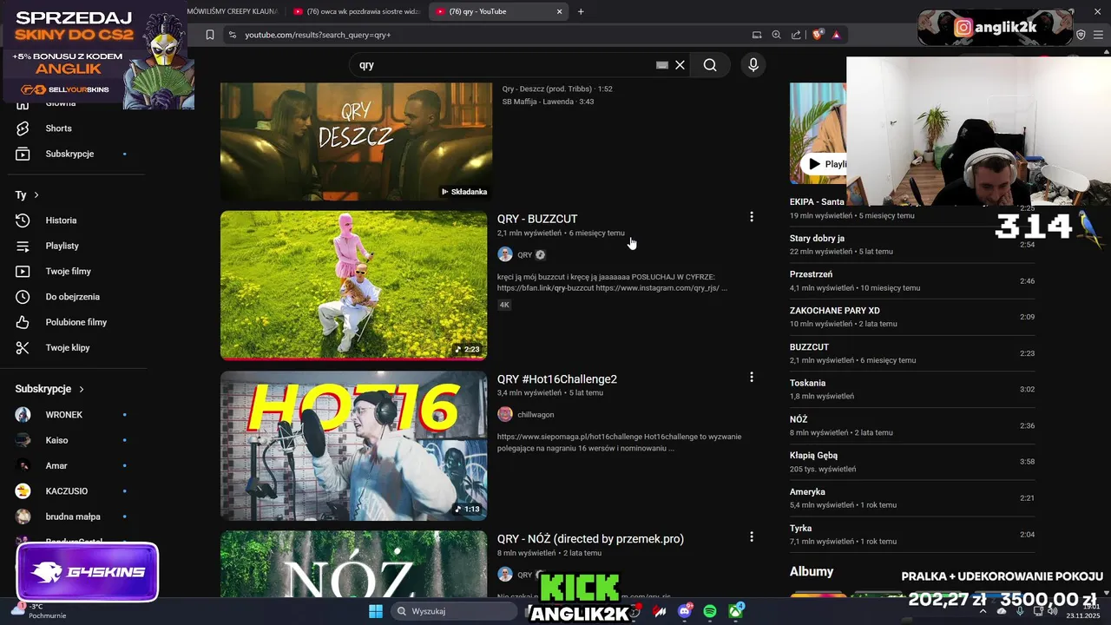Switch to the 'owca wk pozdrawia siostre' tab
The width and height of the screenshot is (1111, 625).
click(x=356, y=11)
